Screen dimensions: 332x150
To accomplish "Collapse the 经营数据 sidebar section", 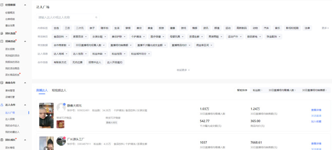I will point(25,5).
